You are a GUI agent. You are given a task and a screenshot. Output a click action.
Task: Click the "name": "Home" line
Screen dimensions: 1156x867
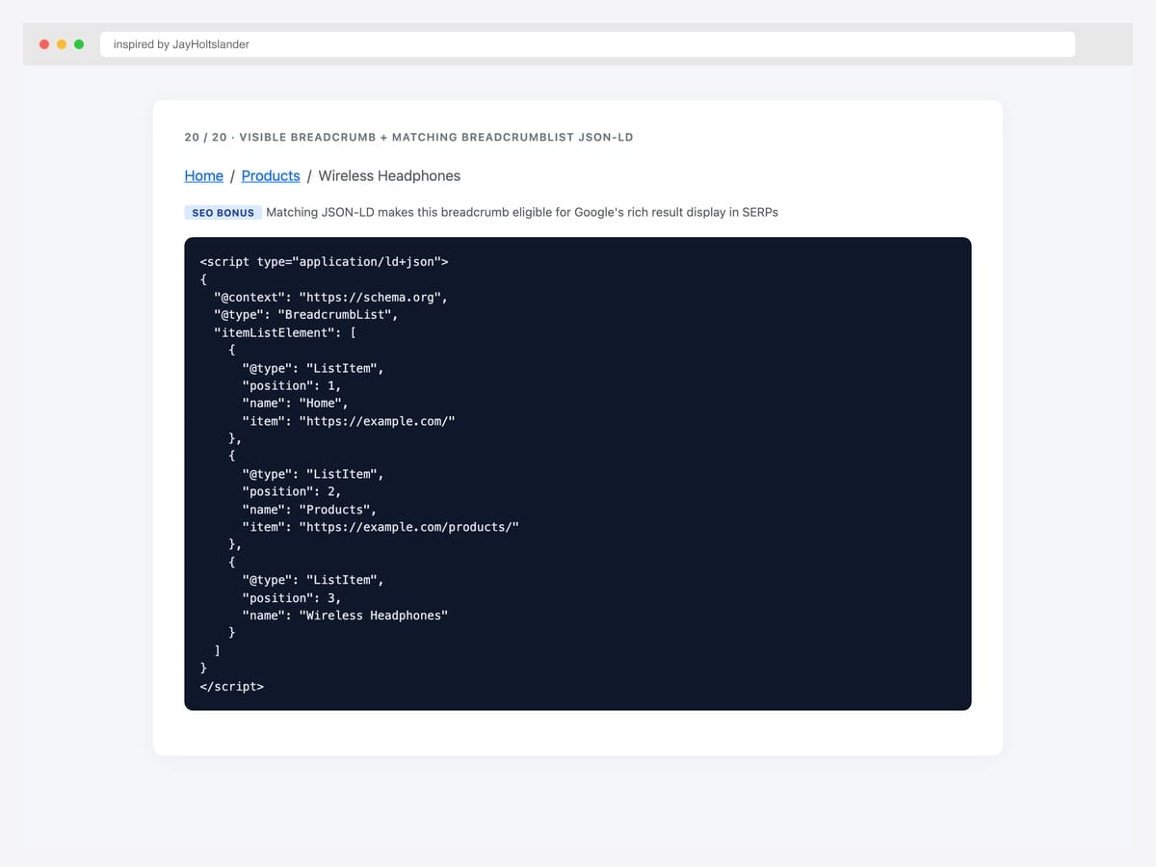tap(295, 403)
